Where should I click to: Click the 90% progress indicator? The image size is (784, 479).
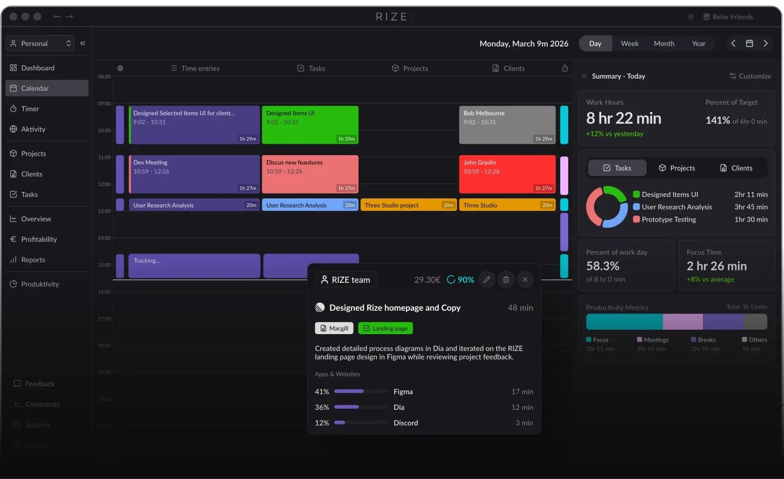pos(460,280)
